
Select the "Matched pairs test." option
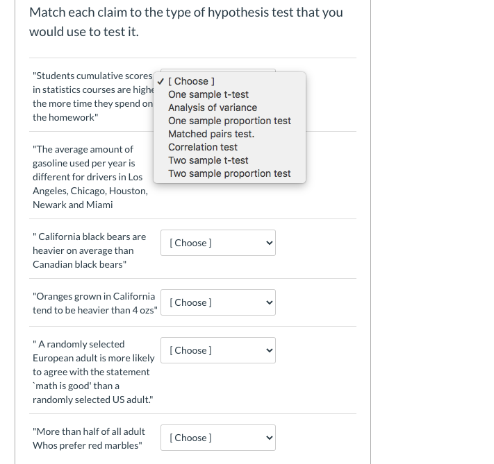point(211,134)
